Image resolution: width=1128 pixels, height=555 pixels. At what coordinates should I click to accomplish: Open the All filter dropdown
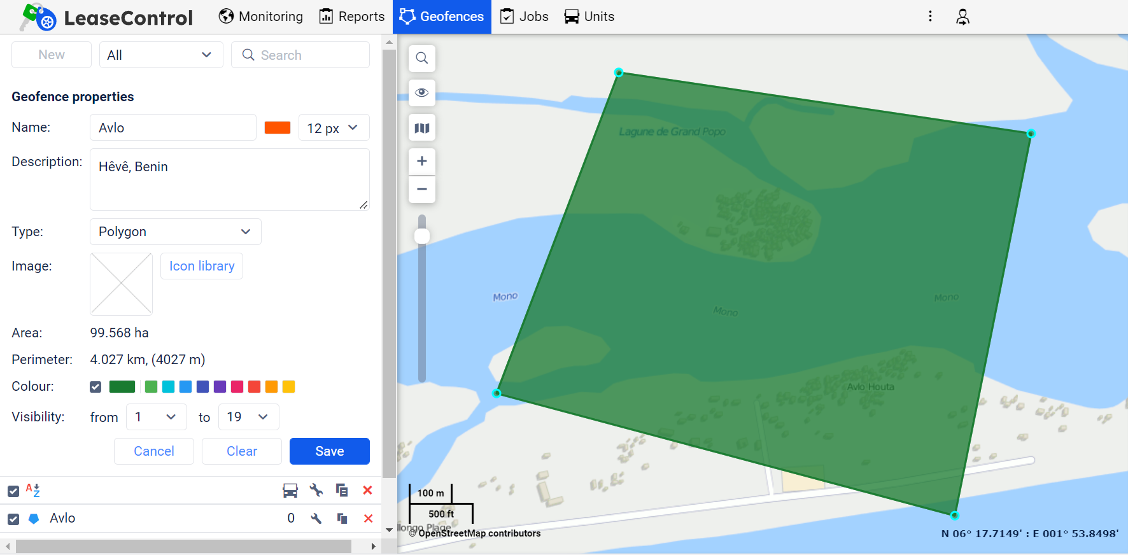160,55
